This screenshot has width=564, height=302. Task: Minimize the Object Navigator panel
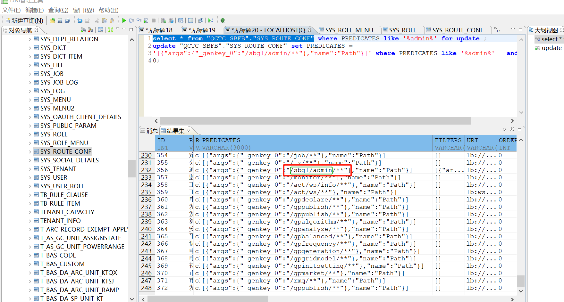124,29
